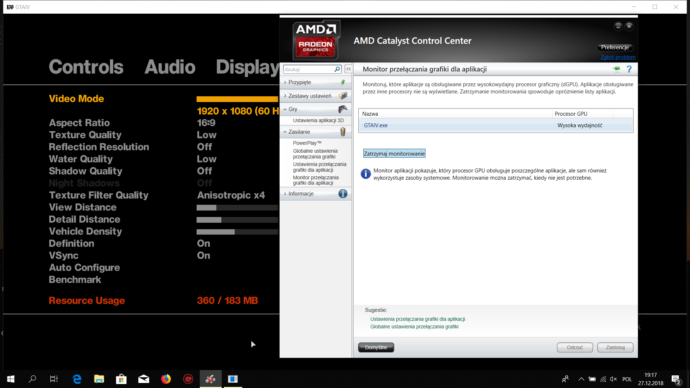Viewport: 690px width, 388px height.
Task: Click the pin icon next to Przypięte
Action: pyautogui.click(x=343, y=82)
